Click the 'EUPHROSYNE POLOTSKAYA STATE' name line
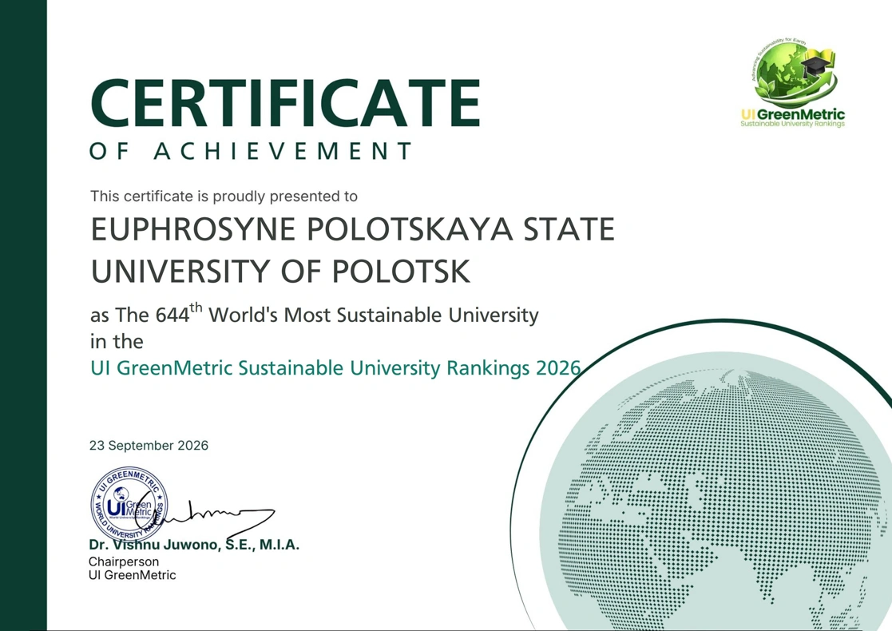892x631 pixels. [x=352, y=229]
